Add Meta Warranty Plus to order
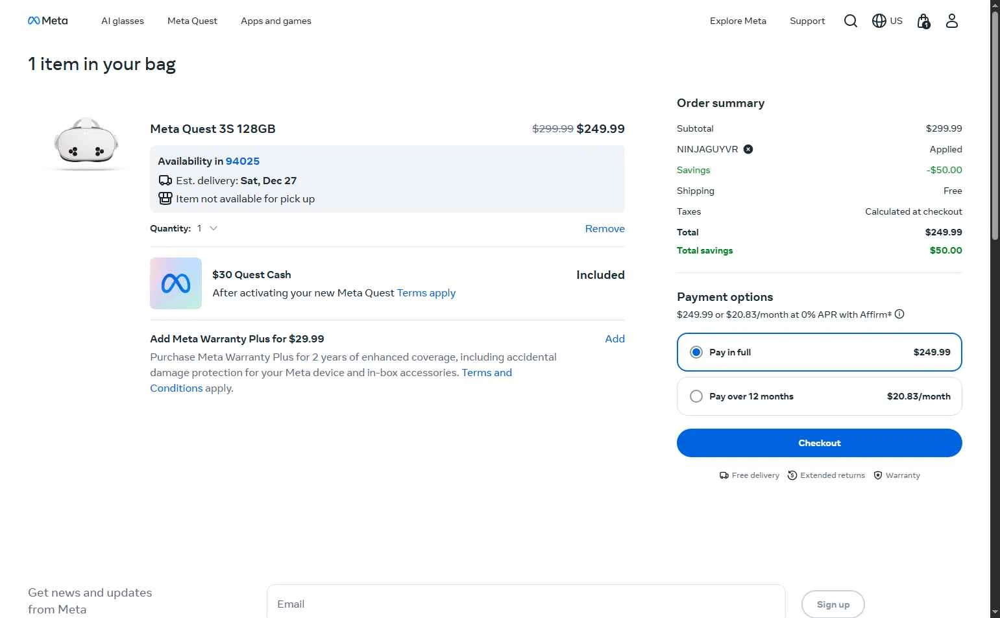This screenshot has width=1000, height=618. [615, 339]
